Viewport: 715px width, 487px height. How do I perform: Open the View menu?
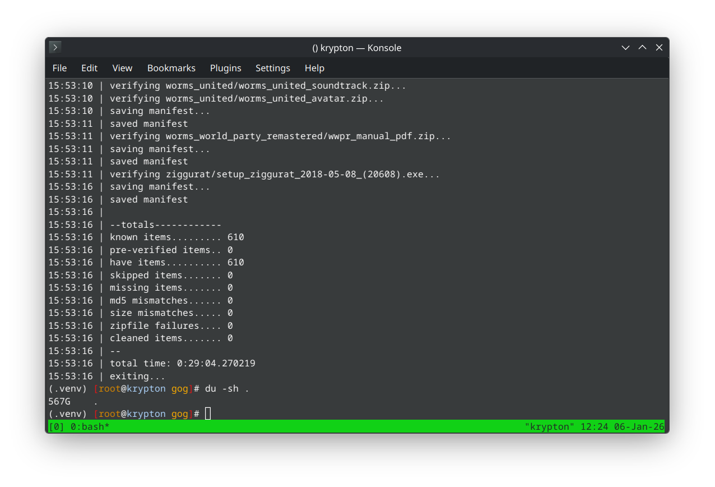(122, 68)
